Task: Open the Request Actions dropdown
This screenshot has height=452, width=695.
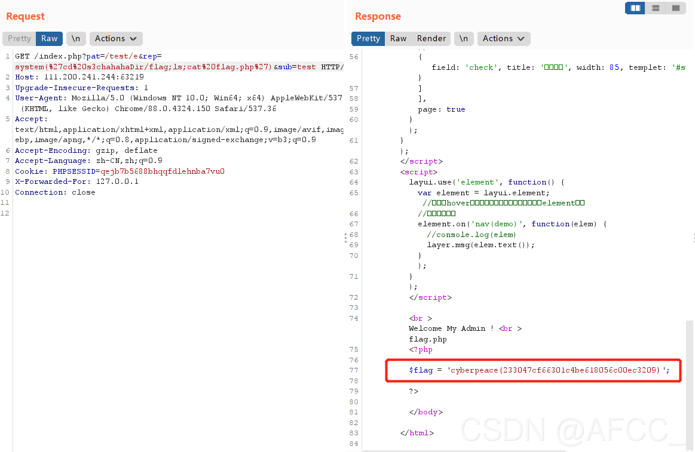Action: (116, 39)
